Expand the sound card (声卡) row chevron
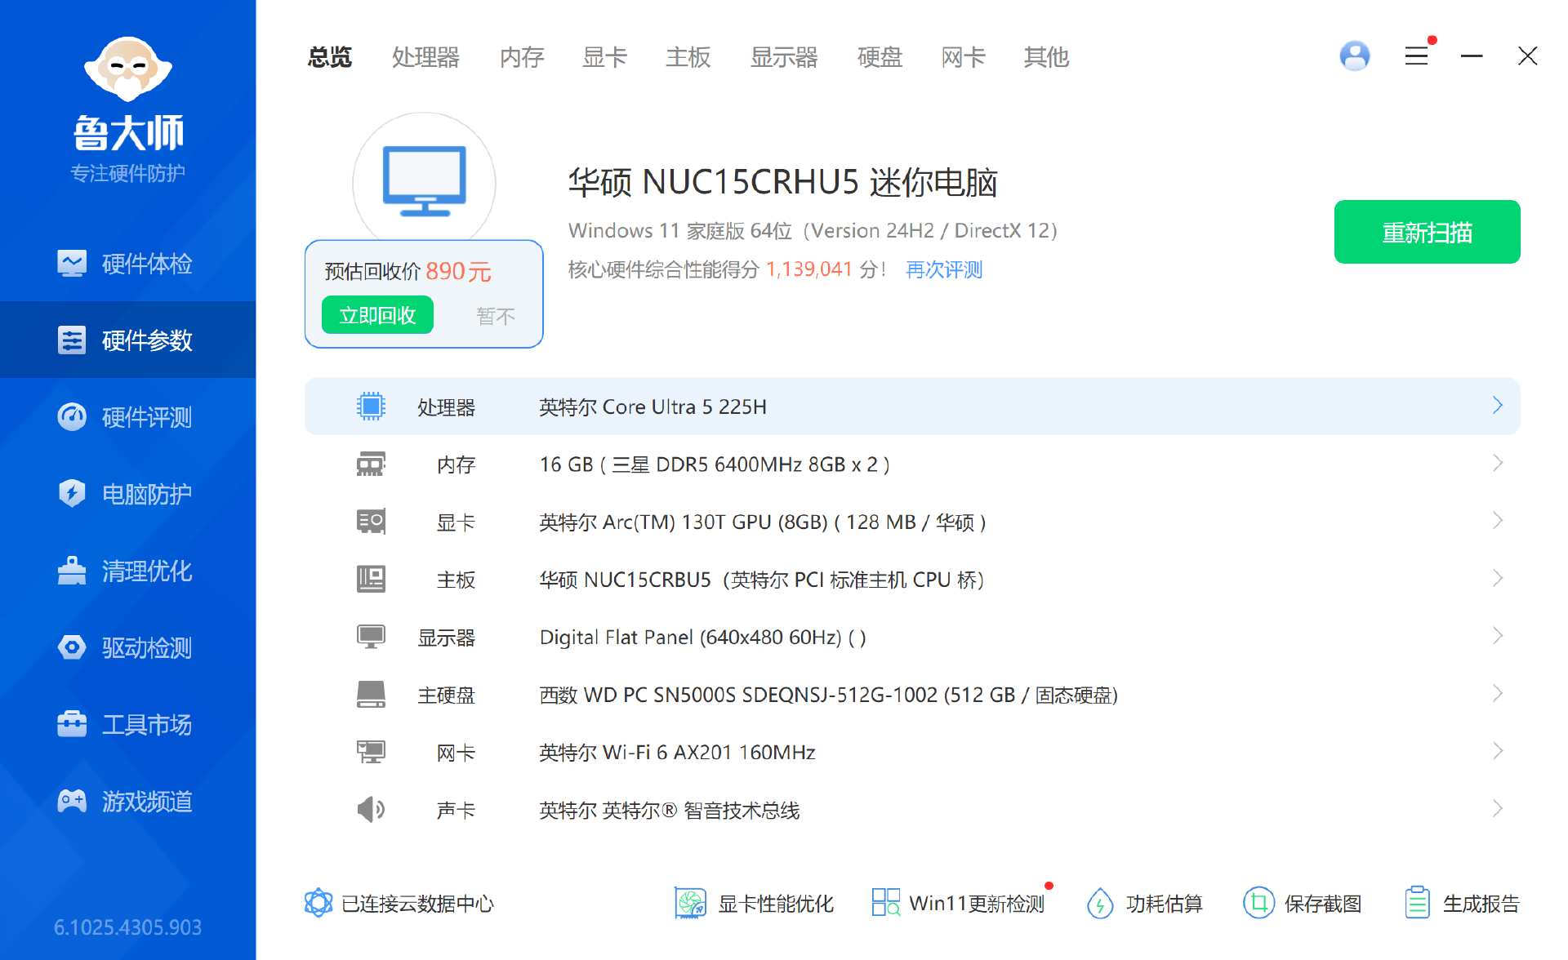 coord(1497,809)
